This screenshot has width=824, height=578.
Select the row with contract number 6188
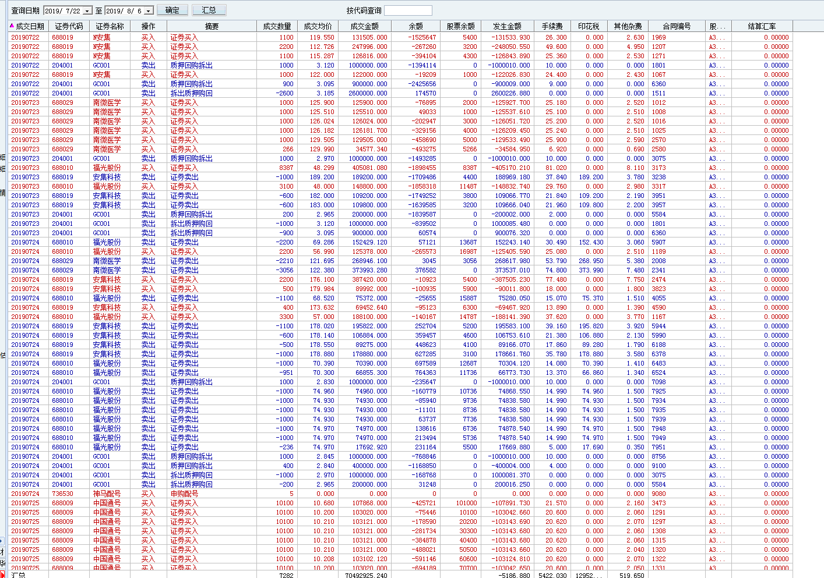tap(400, 345)
